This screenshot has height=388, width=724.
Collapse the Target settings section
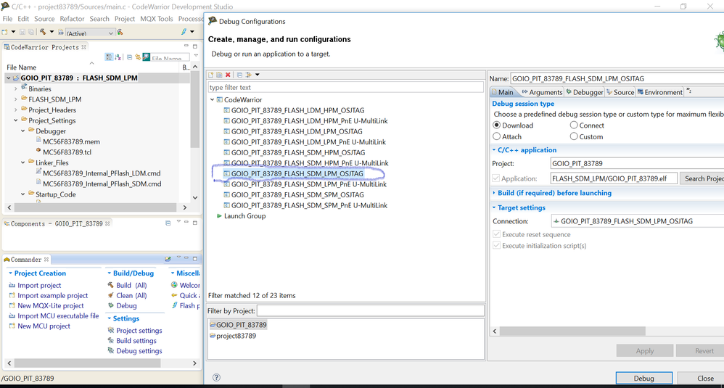(x=494, y=207)
